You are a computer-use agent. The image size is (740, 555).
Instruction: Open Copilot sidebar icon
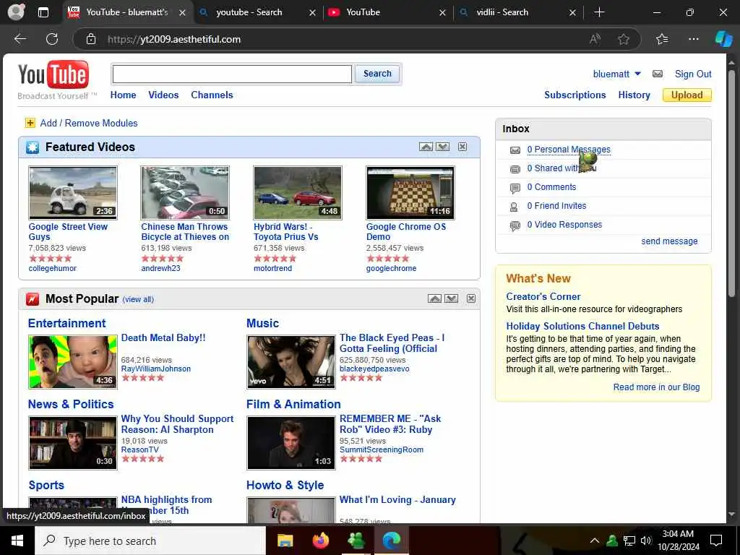(x=723, y=39)
